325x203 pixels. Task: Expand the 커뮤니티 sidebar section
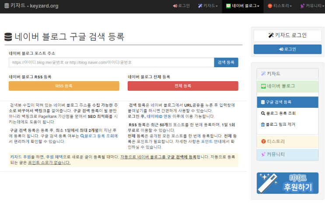[x=287, y=155]
